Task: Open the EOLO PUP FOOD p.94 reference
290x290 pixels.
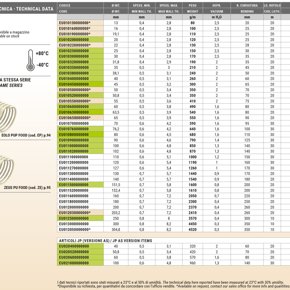Action: coord(26,135)
